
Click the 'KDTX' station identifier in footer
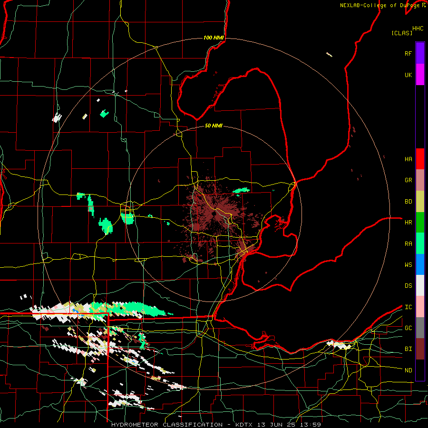click(244, 425)
